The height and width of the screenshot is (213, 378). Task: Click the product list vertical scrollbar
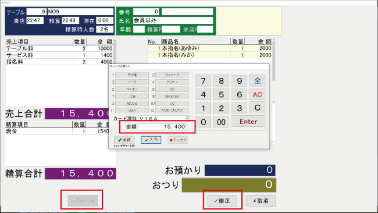[274, 71]
